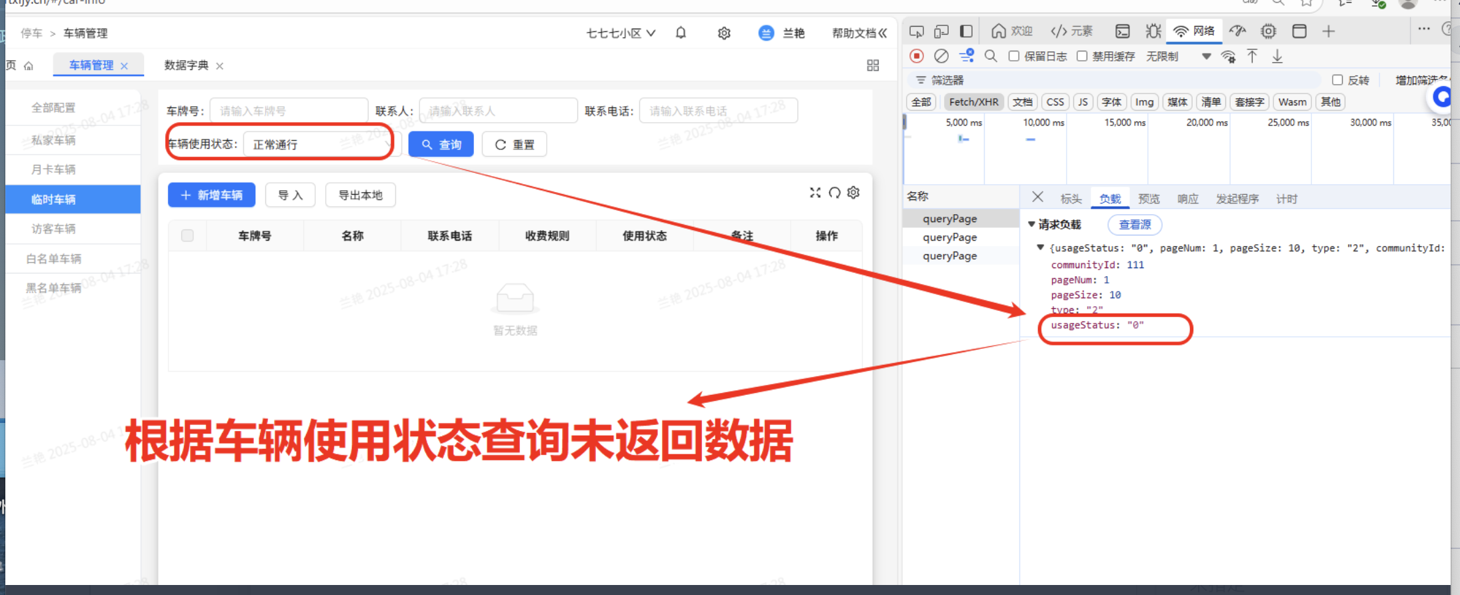Image resolution: width=1460 pixels, height=595 pixels.
Task: Toggle network filter funnel icon
Action: 967,56
